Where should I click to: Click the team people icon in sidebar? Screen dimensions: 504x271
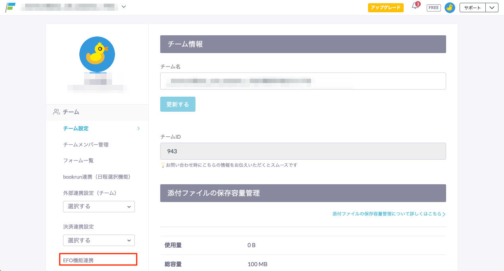pos(56,112)
